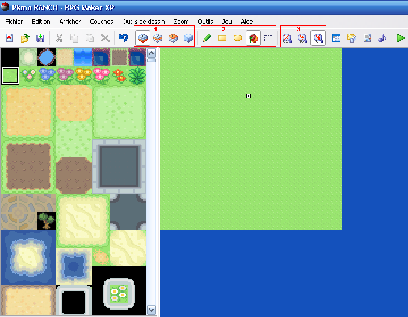The image size is (408, 317).
Task: Open the Sound Test music note
Action: (382, 38)
